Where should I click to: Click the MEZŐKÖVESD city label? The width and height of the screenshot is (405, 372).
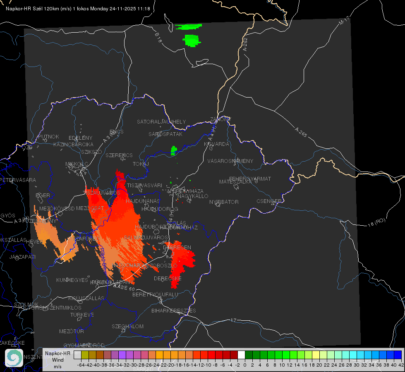pyautogui.click(x=57, y=208)
